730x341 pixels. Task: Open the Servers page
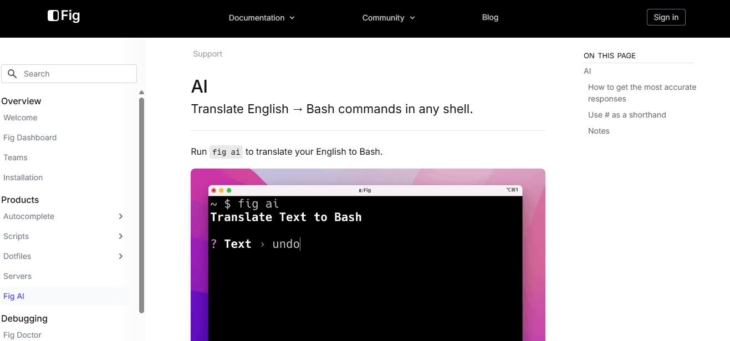[18, 276]
